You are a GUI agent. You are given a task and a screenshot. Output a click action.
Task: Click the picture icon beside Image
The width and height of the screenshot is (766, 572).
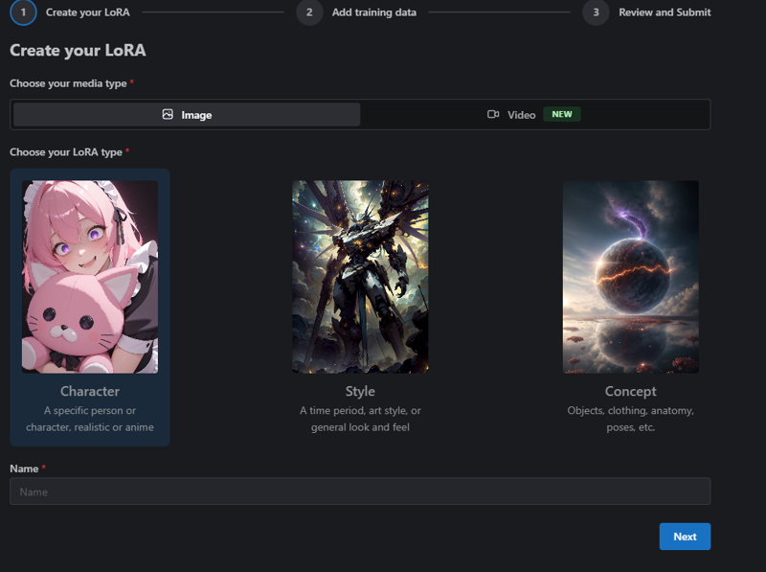click(x=168, y=114)
